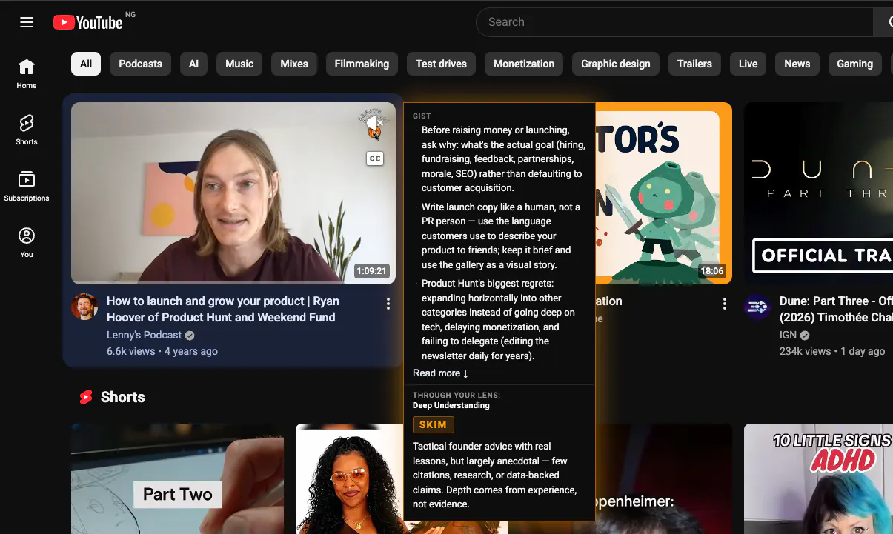Open the Dune: Part Three video title

pyautogui.click(x=836, y=309)
